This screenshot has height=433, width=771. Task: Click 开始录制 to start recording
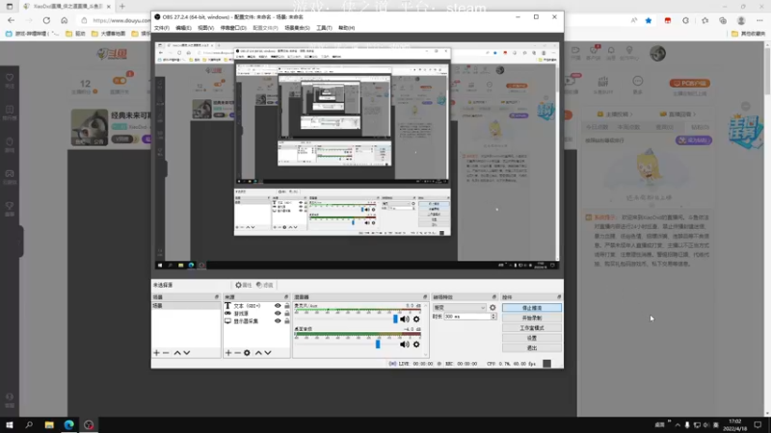tap(532, 318)
